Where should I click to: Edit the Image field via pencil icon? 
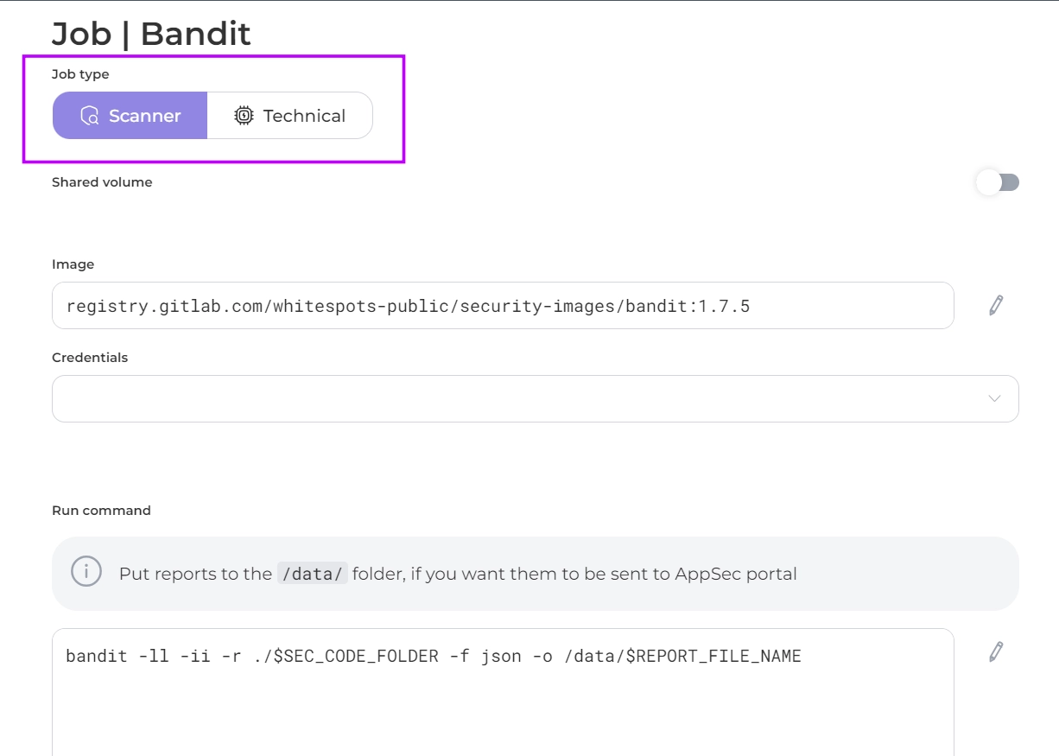(x=996, y=305)
